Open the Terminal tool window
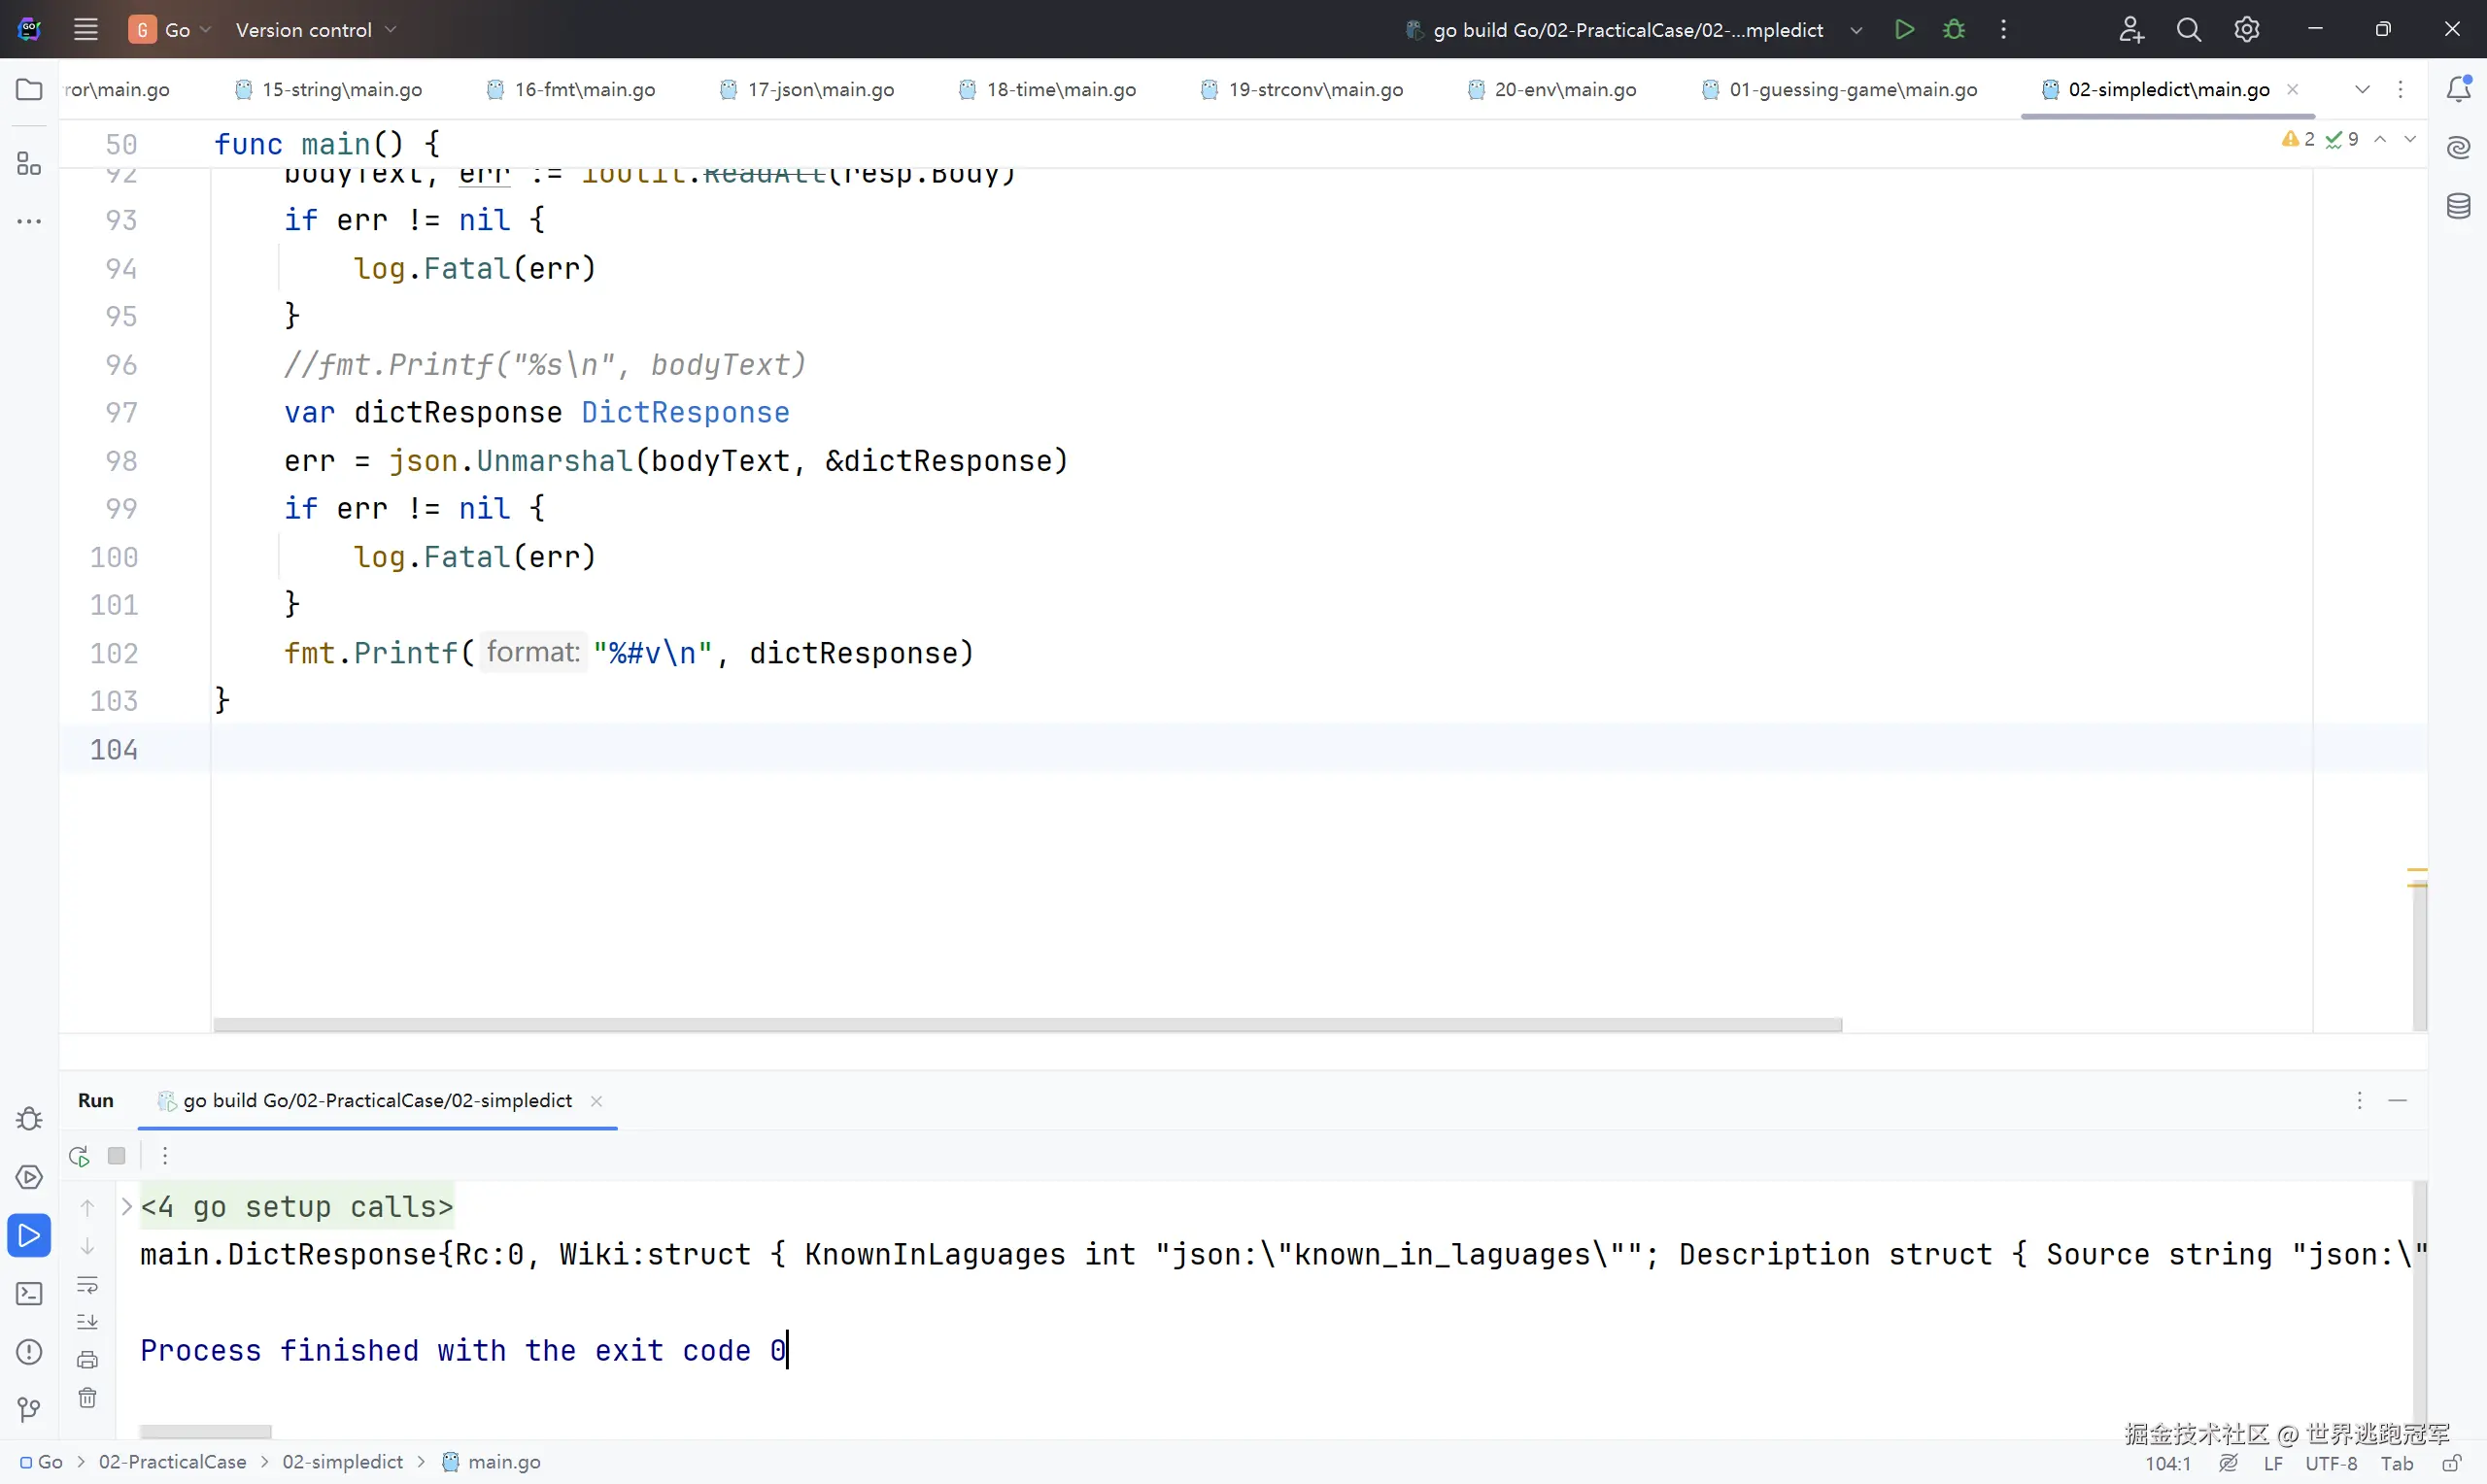The width and height of the screenshot is (2487, 1484). [x=29, y=1293]
